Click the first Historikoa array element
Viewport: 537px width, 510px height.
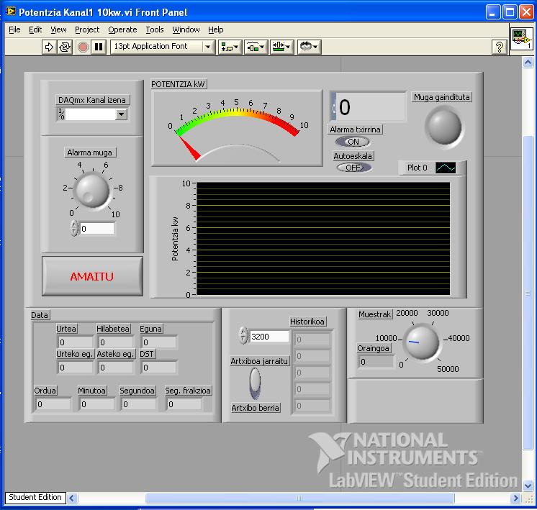point(312,340)
